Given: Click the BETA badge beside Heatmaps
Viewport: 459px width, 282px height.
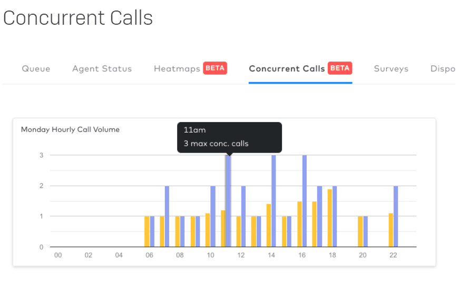Looking at the screenshot, I should (x=215, y=68).
